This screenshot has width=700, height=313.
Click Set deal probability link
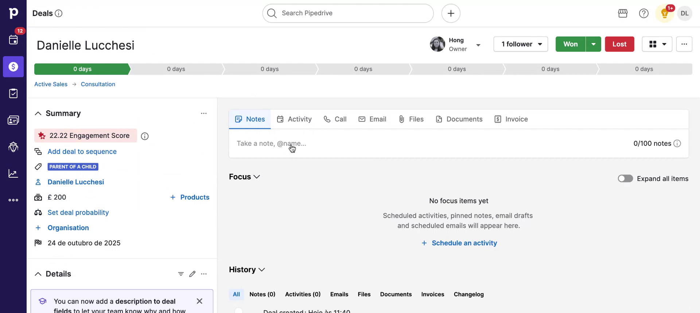click(x=78, y=213)
